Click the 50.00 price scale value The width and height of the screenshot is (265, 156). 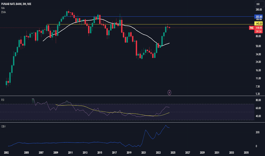258,46
